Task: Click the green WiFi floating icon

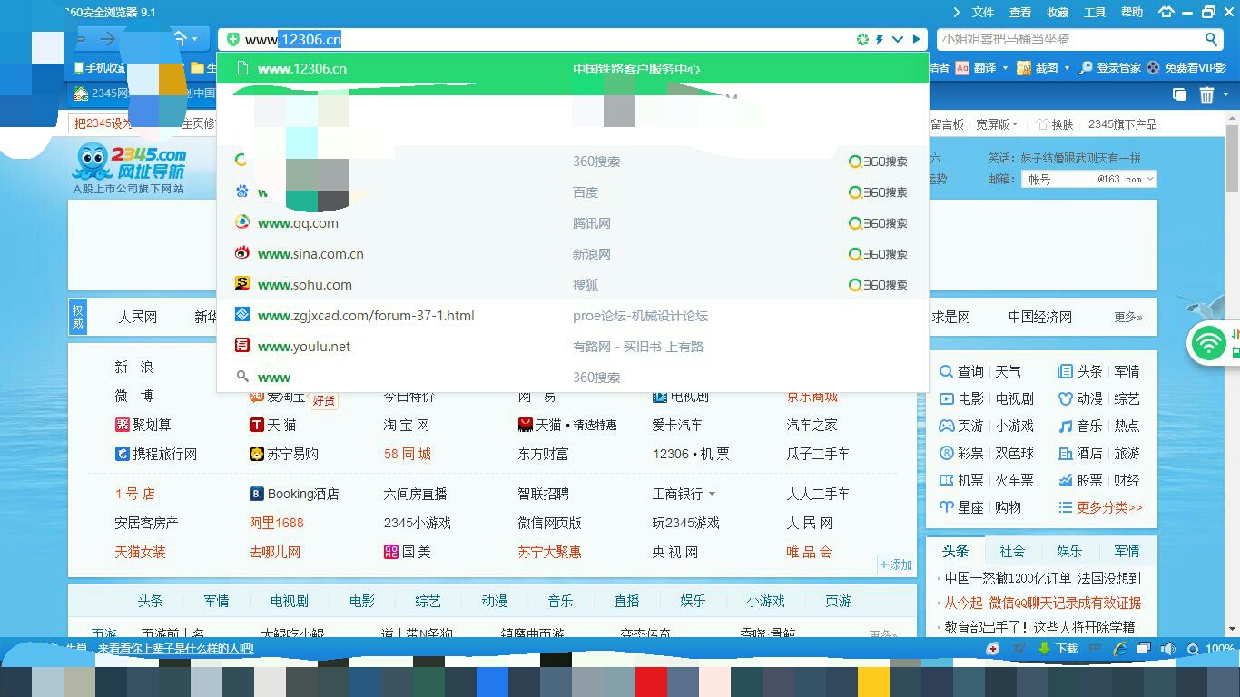Action: pos(1208,344)
